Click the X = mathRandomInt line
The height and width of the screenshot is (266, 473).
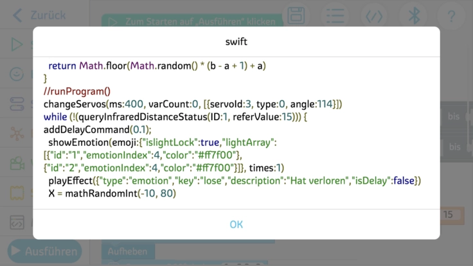pyautogui.click(x=112, y=193)
